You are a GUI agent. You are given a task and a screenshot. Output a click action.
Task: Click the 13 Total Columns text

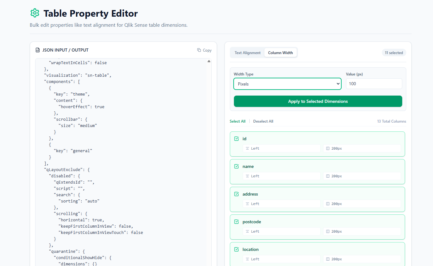point(392,121)
